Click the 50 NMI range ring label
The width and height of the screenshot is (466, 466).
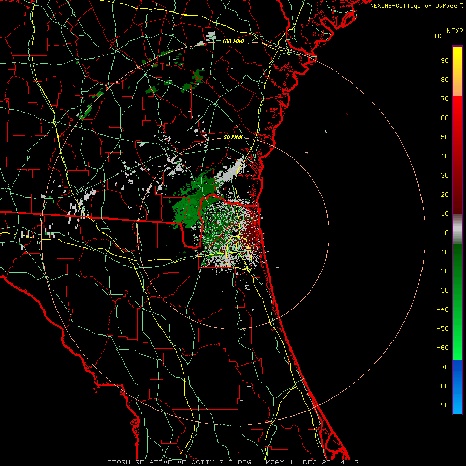[x=233, y=137]
